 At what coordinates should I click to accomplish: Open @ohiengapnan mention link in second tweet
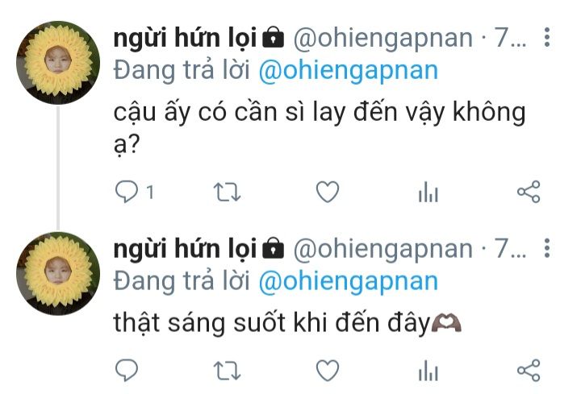tap(348, 280)
